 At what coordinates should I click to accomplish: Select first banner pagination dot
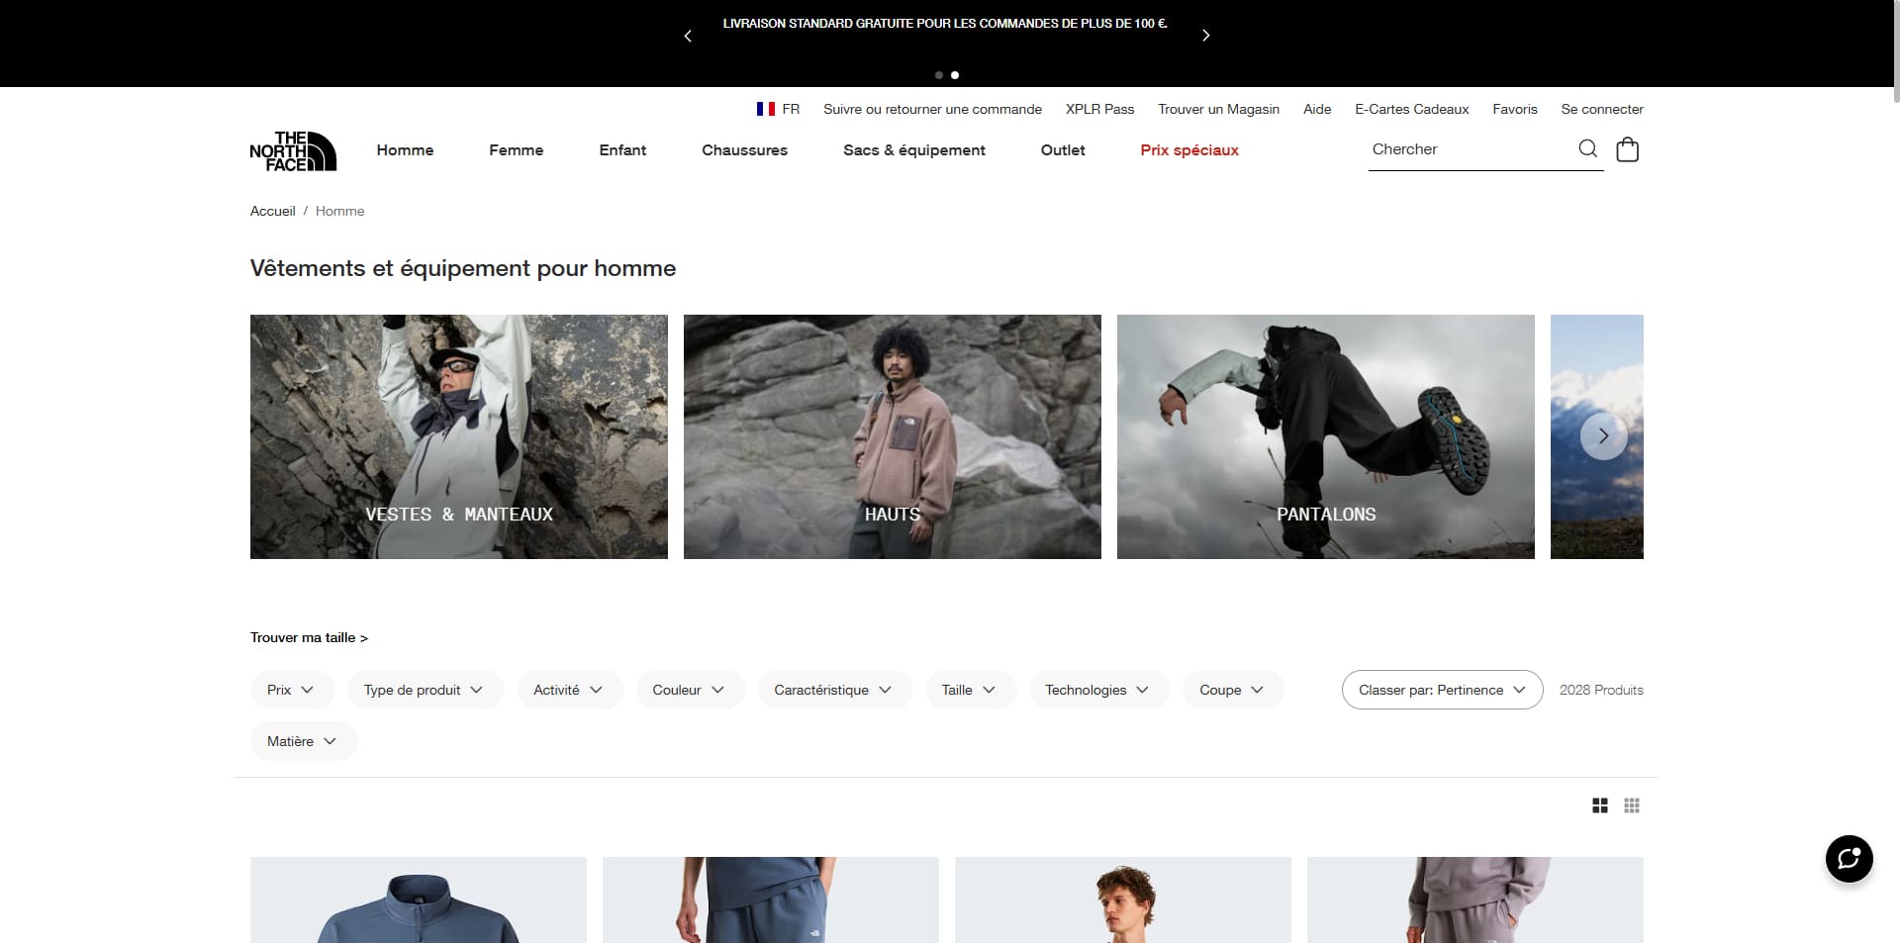(x=939, y=75)
